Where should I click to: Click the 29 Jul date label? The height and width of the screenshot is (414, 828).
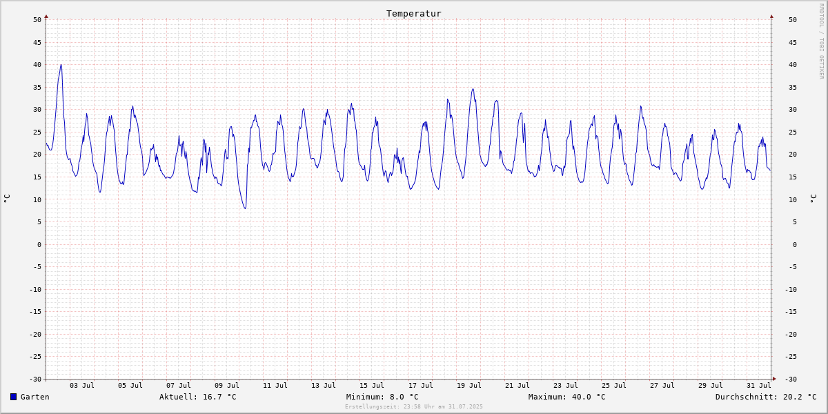(711, 386)
